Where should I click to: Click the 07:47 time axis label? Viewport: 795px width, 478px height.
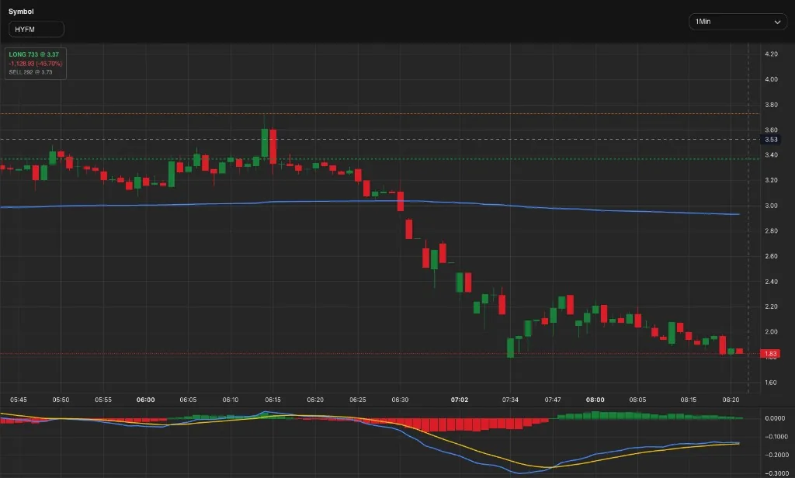click(x=553, y=400)
